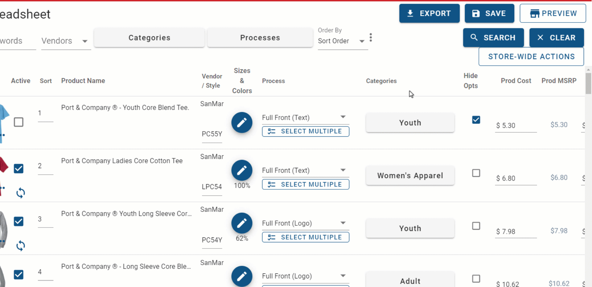592x287 pixels.
Task: Check Hide Opts for Ladies Core Cotton Tee
Action: [476, 173]
